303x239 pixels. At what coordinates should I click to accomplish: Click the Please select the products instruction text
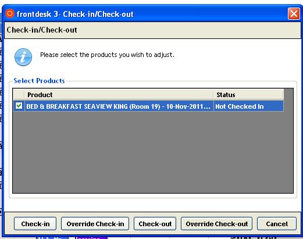coord(107,55)
